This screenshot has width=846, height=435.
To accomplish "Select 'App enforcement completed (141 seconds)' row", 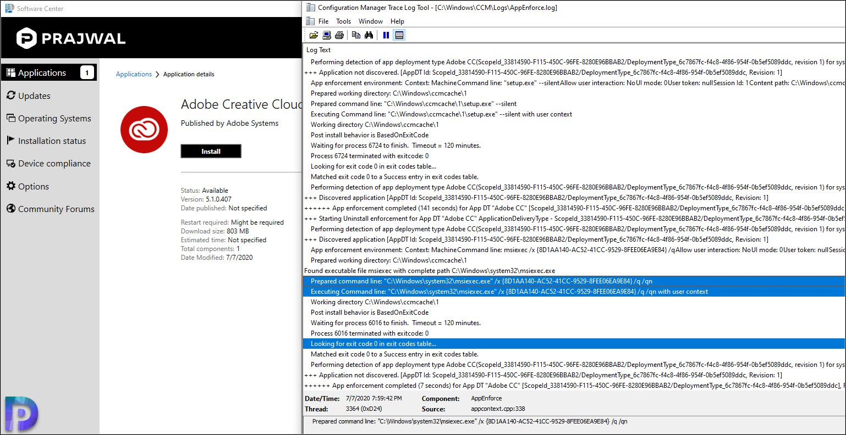I will [574, 208].
